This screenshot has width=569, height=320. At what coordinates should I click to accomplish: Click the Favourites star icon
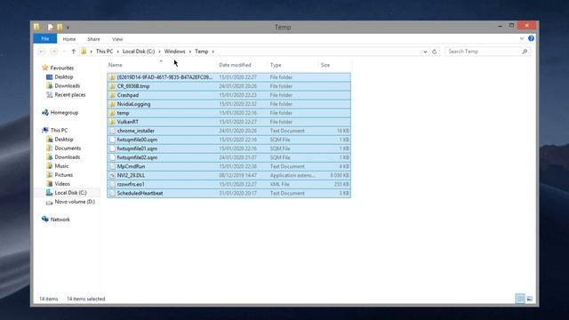45,68
